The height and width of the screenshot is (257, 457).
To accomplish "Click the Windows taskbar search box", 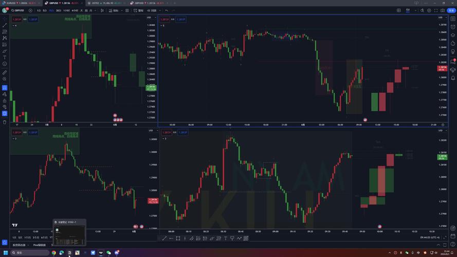I will (30, 252).
